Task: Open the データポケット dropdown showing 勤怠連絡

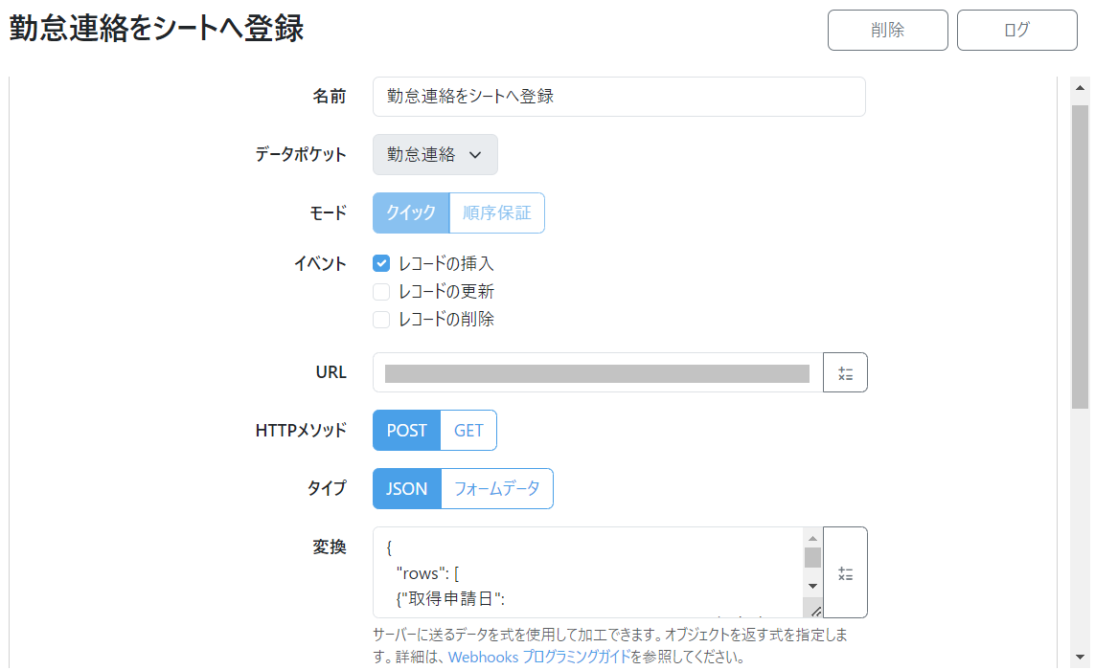Action: pyautogui.click(x=434, y=154)
